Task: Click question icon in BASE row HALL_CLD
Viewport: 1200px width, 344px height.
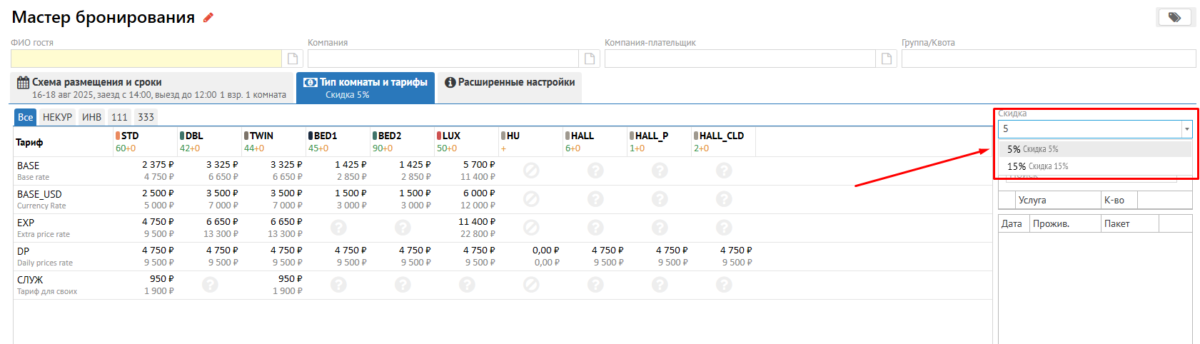Action: [724, 171]
